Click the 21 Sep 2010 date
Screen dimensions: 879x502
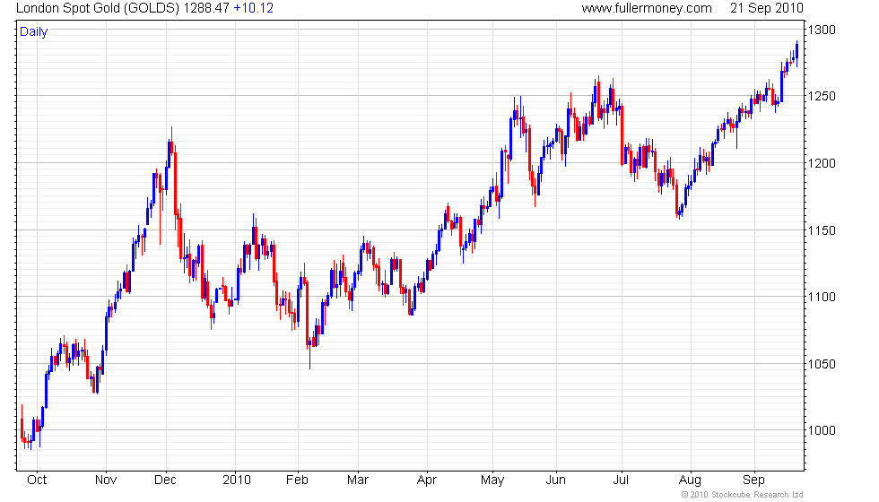[x=766, y=8]
